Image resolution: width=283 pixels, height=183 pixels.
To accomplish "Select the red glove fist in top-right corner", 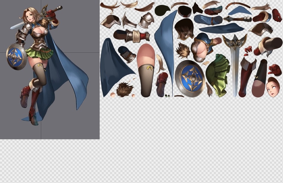I will point(276,15).
